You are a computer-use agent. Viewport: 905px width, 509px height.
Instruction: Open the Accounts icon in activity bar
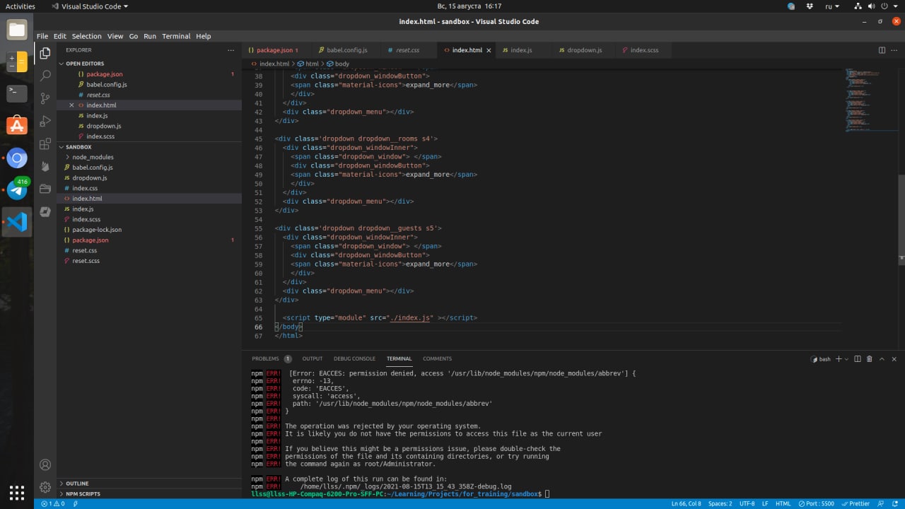(45, 464)
